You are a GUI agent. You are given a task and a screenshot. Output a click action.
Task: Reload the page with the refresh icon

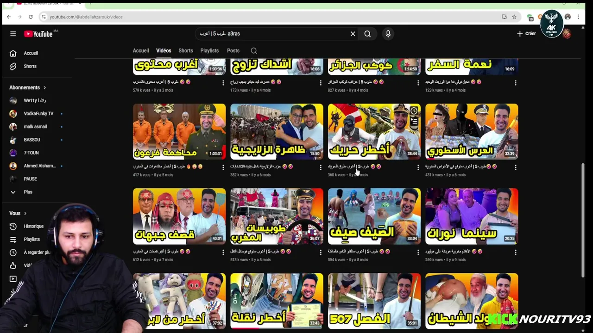(31, 17)
